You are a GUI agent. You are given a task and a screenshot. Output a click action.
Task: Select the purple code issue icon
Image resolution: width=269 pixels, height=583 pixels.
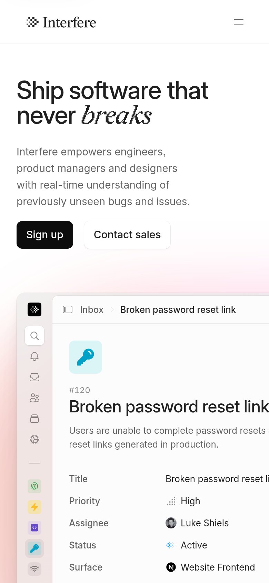click(x=34, y=528)
